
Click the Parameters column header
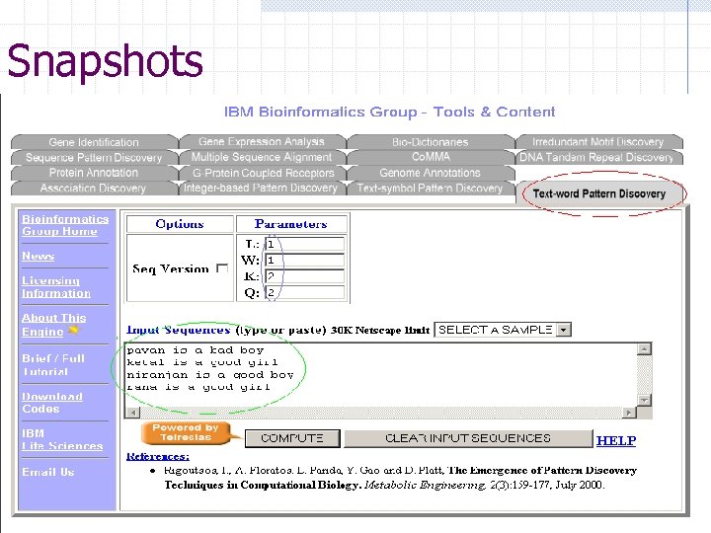290,224
